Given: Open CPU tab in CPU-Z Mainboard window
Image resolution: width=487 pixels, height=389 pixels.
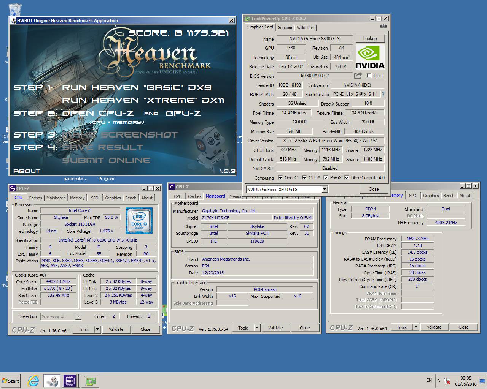Looking at the screenshot, I should pyautogui.click(x=178, y=196).
